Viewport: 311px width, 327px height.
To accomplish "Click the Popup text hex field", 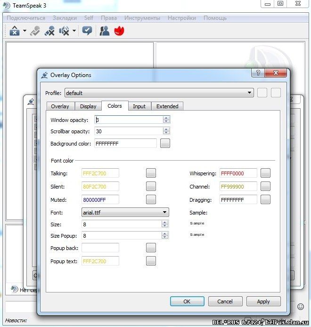I will pyautogui.click(x=100, y=261).
